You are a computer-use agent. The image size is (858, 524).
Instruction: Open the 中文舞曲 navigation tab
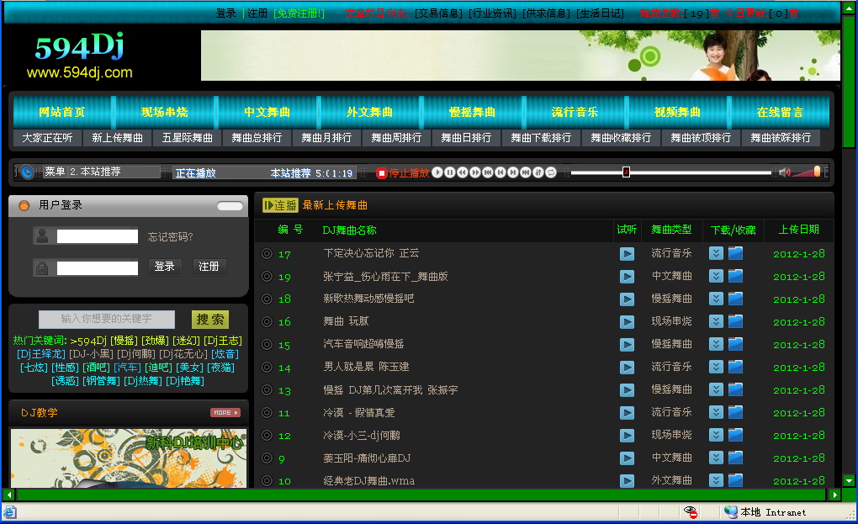point(267,112)
